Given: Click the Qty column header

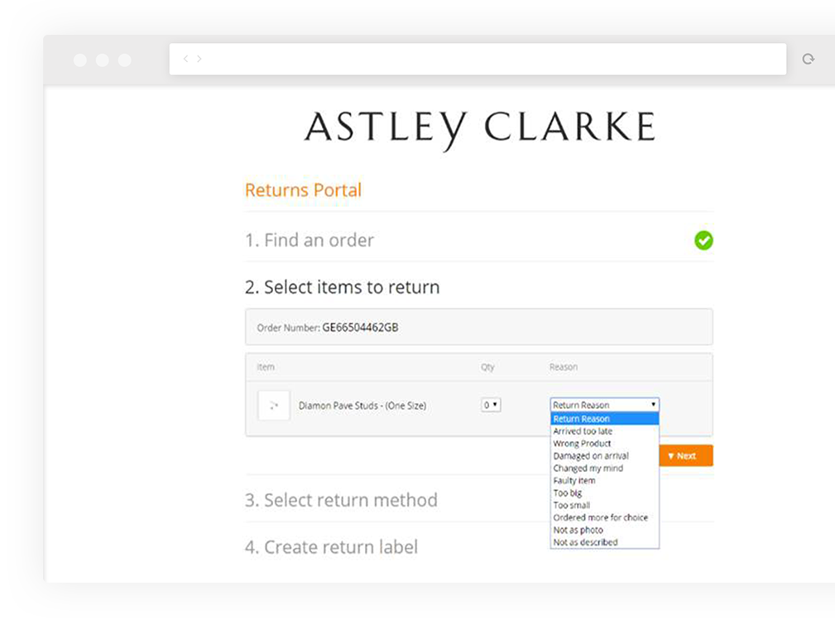Looking at the screenshot, I should (x=487, y=367).
